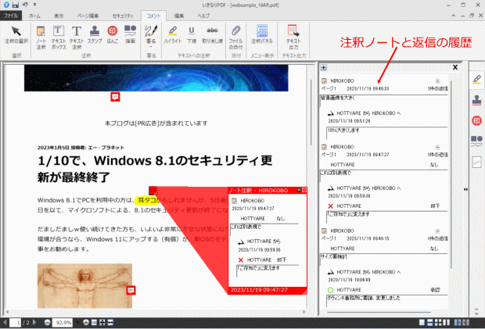Click the stamp icon in the right sidebar

476,100
